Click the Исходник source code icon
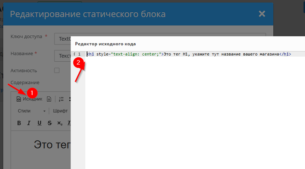Screen dimensions: 305x169 click(19, 99)
